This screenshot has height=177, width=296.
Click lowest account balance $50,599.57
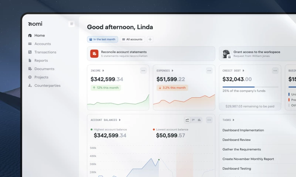point(171,135)
